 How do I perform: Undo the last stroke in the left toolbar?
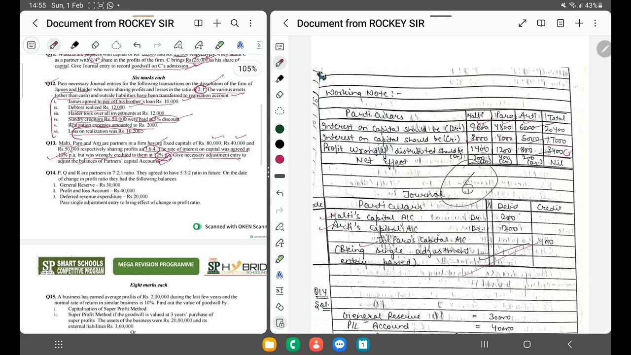point(137,45)
